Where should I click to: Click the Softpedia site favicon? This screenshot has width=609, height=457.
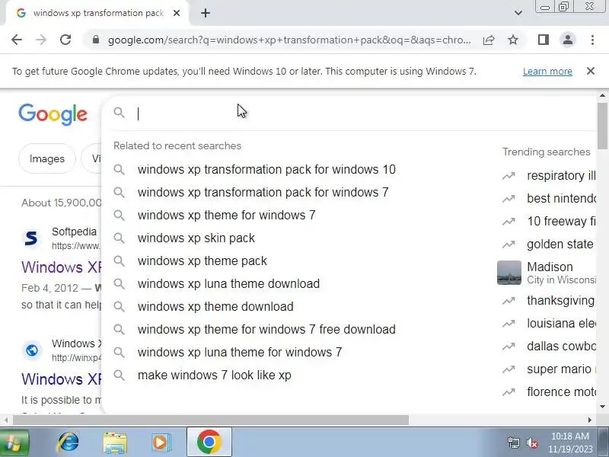tap(31, 238)
